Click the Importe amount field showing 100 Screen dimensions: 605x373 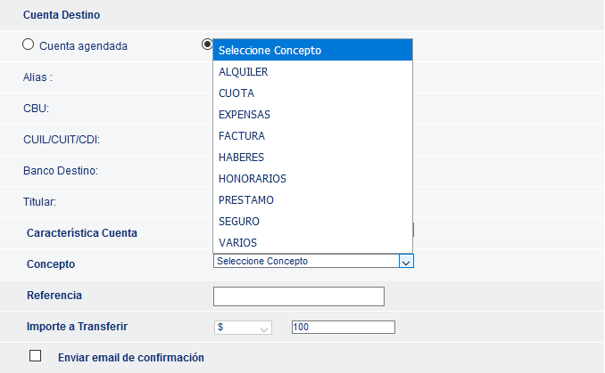coord(343,328)
